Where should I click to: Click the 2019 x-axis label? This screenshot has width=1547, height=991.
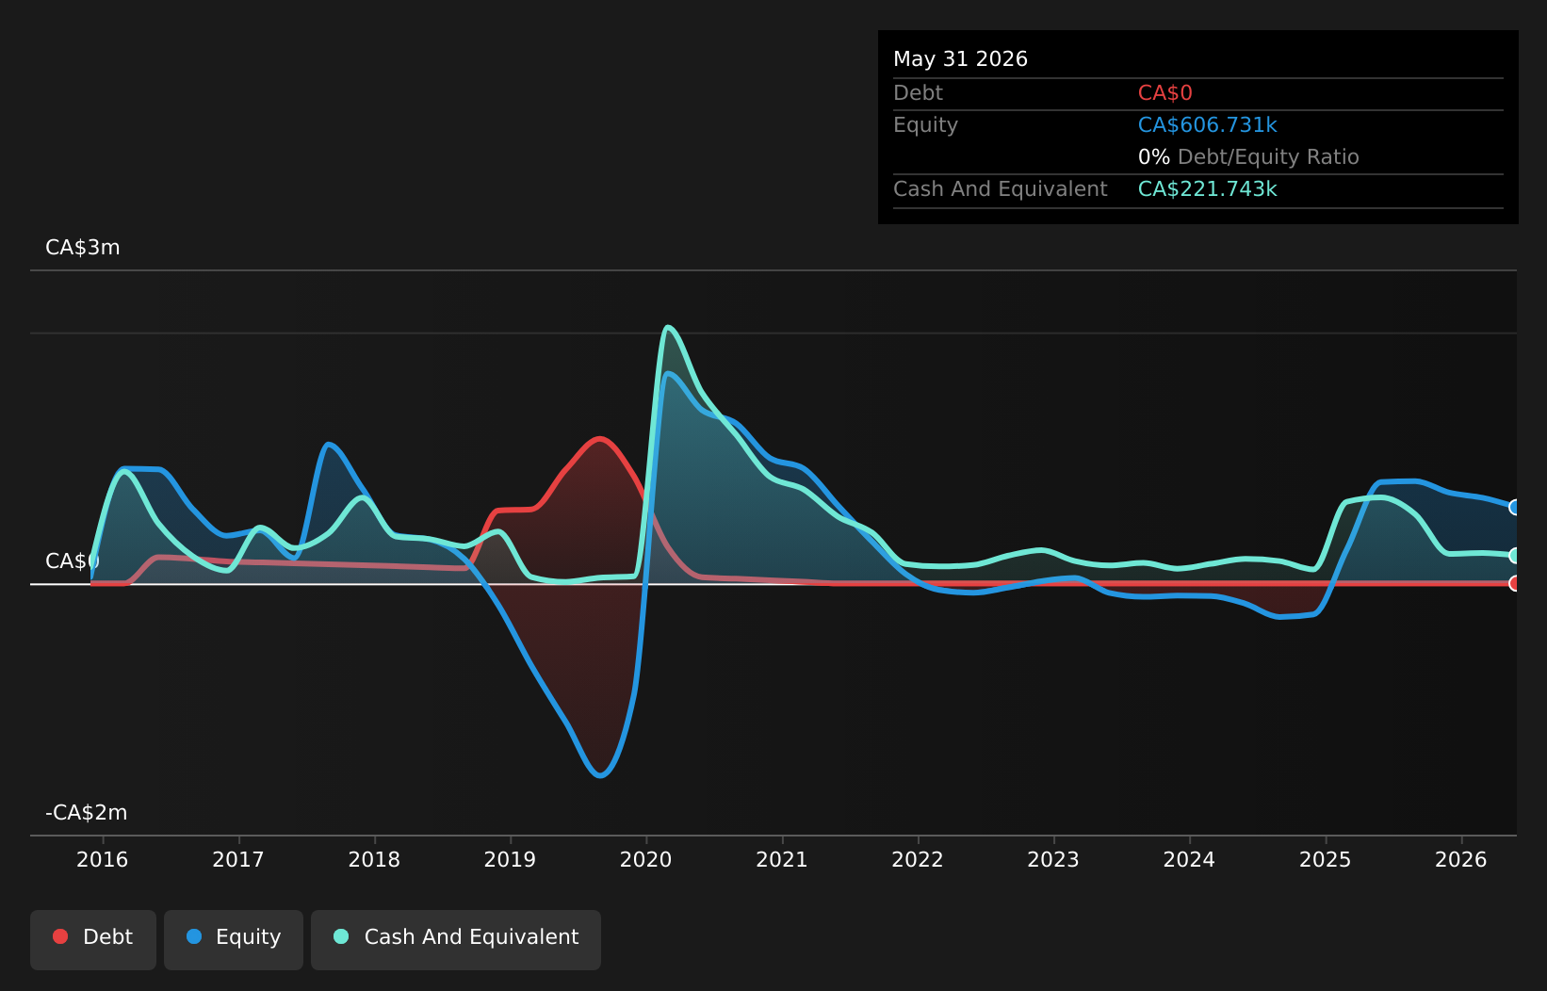click(510, 859)
